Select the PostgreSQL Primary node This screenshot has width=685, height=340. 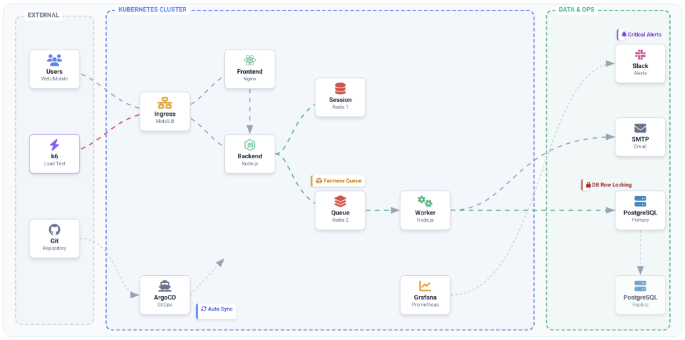point(640,210)
